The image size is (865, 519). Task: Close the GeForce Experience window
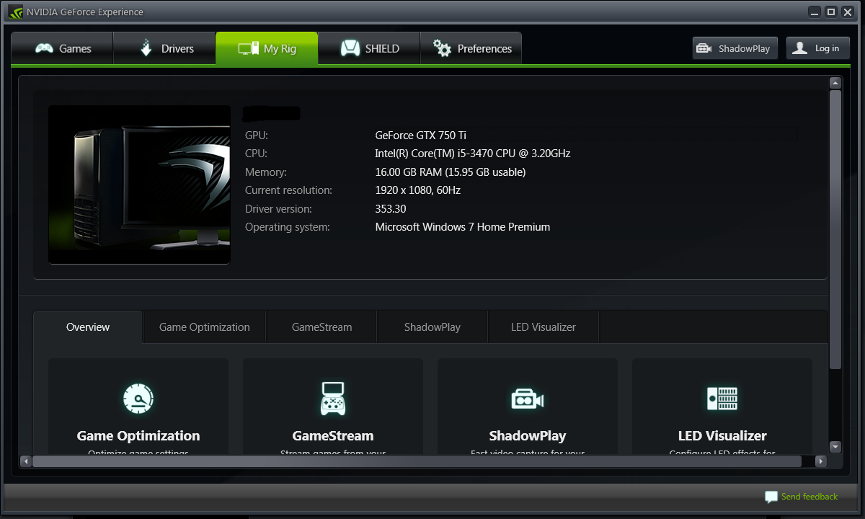(x=846, y=12)
